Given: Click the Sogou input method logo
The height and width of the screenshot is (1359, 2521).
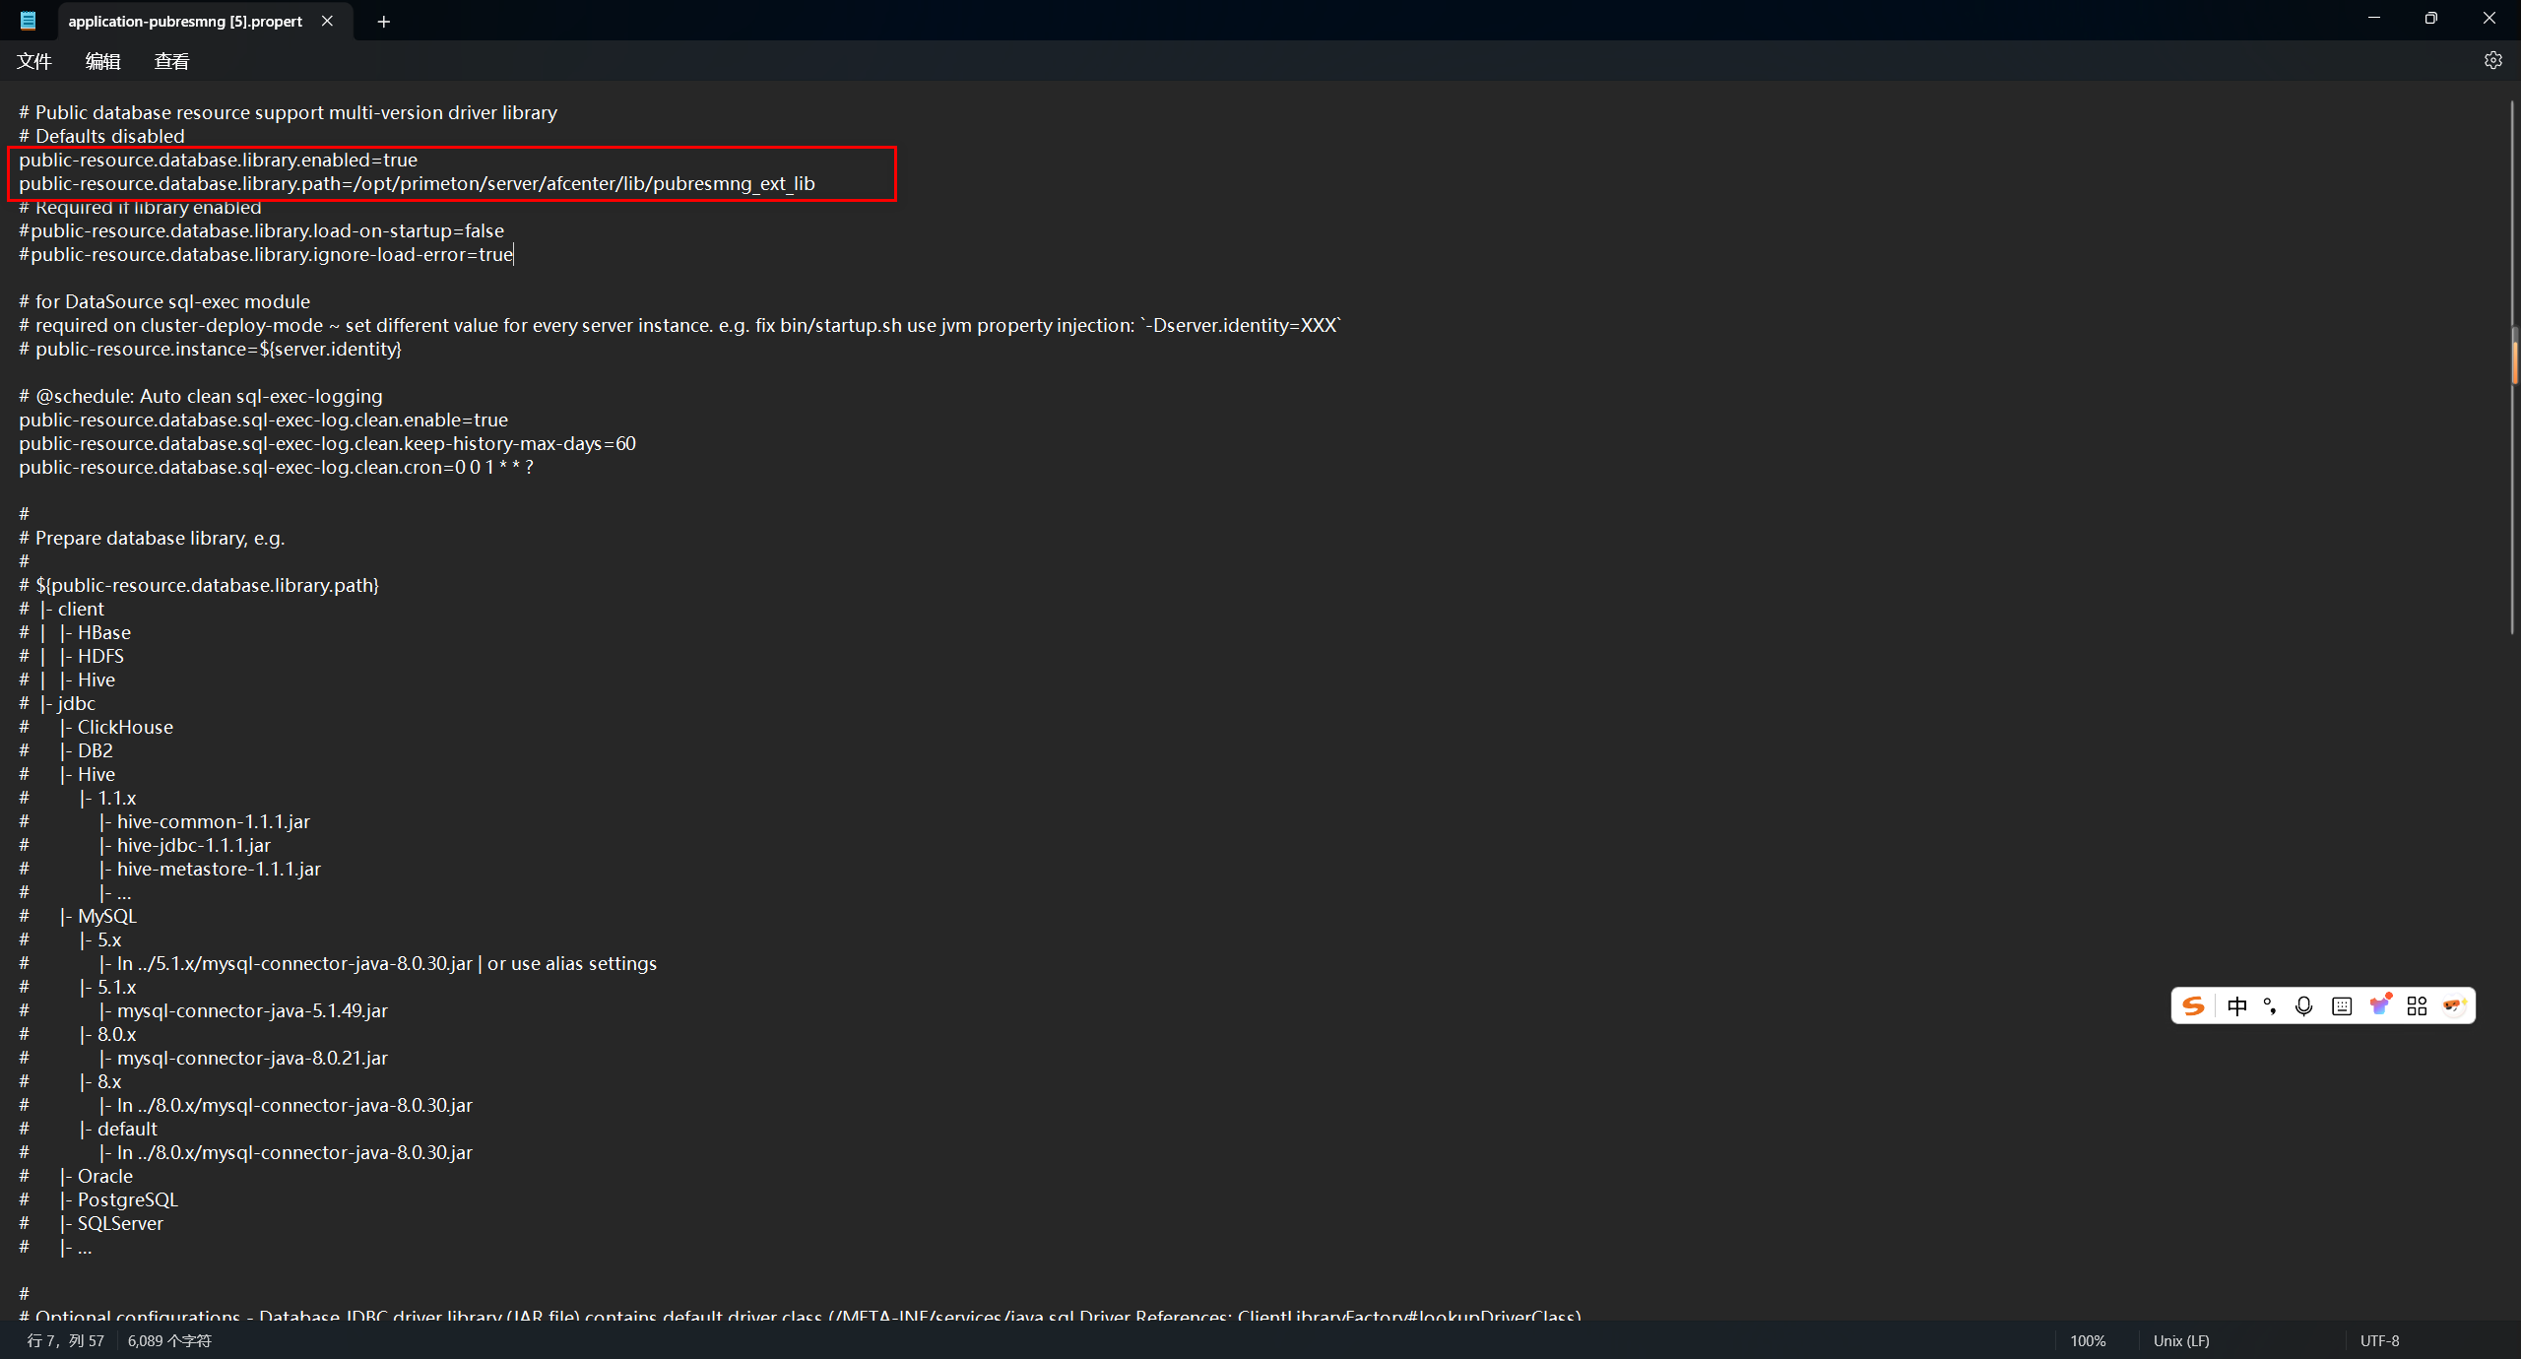Looking at the screenshot, I should [2193, 1005].
